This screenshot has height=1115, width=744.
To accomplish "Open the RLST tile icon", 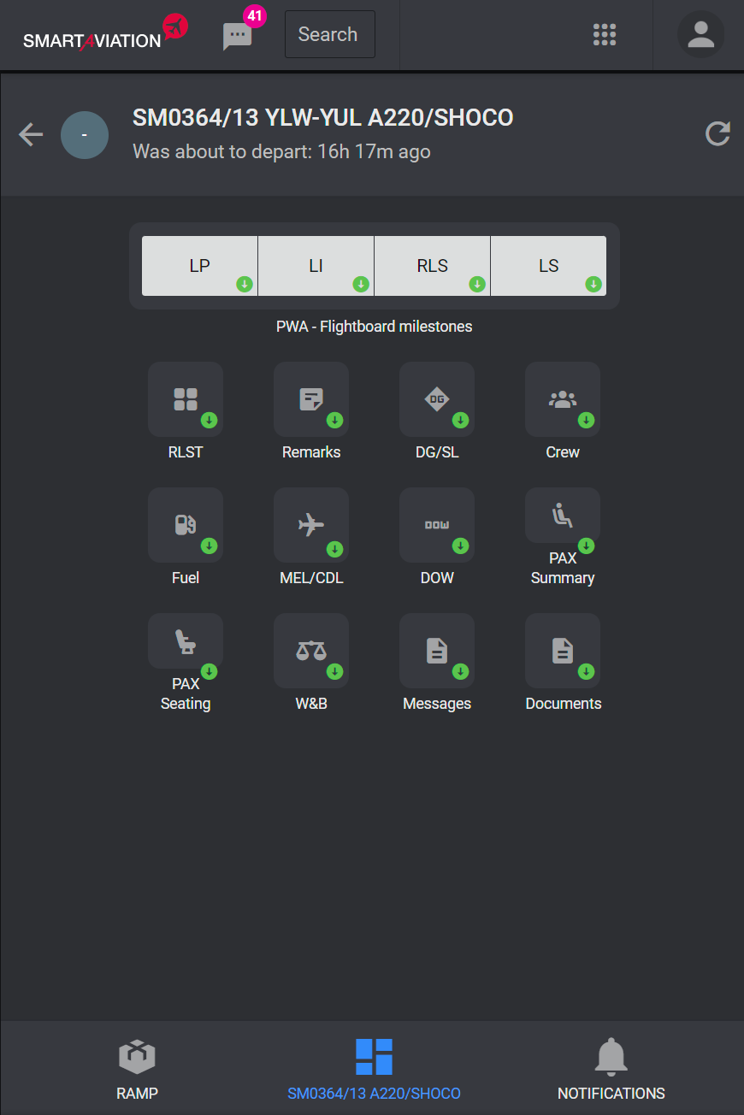I will [186, 399].
